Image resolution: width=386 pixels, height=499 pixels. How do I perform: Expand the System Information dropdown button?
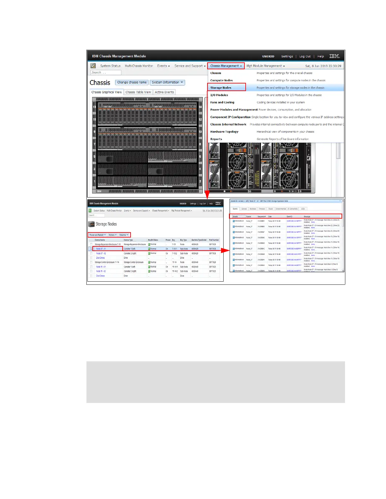pyautogui.click(x=167, y=83)
